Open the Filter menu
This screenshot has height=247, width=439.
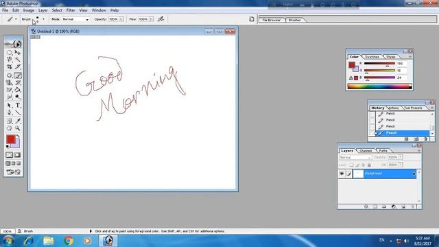coord(71,10)
